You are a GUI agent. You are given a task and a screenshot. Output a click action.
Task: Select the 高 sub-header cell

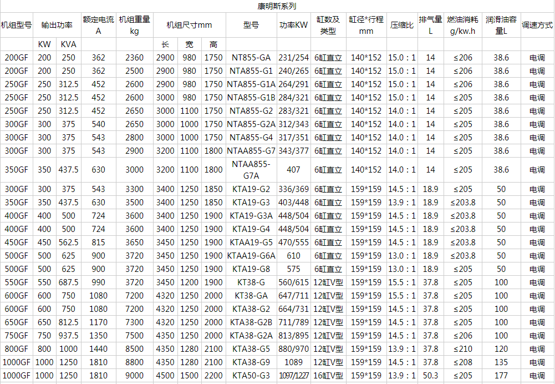(213, 44)
